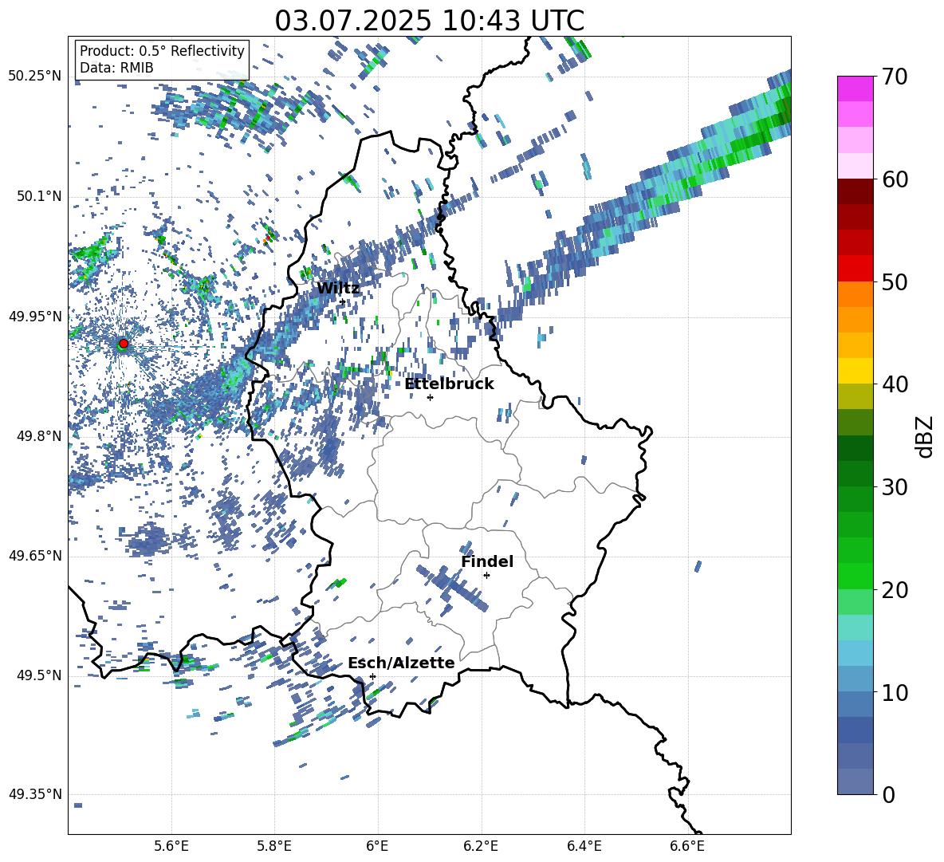Viewport: 944px width, 862px height.
Task: Click the 6°E longitude label
Action: pos(377,846)
